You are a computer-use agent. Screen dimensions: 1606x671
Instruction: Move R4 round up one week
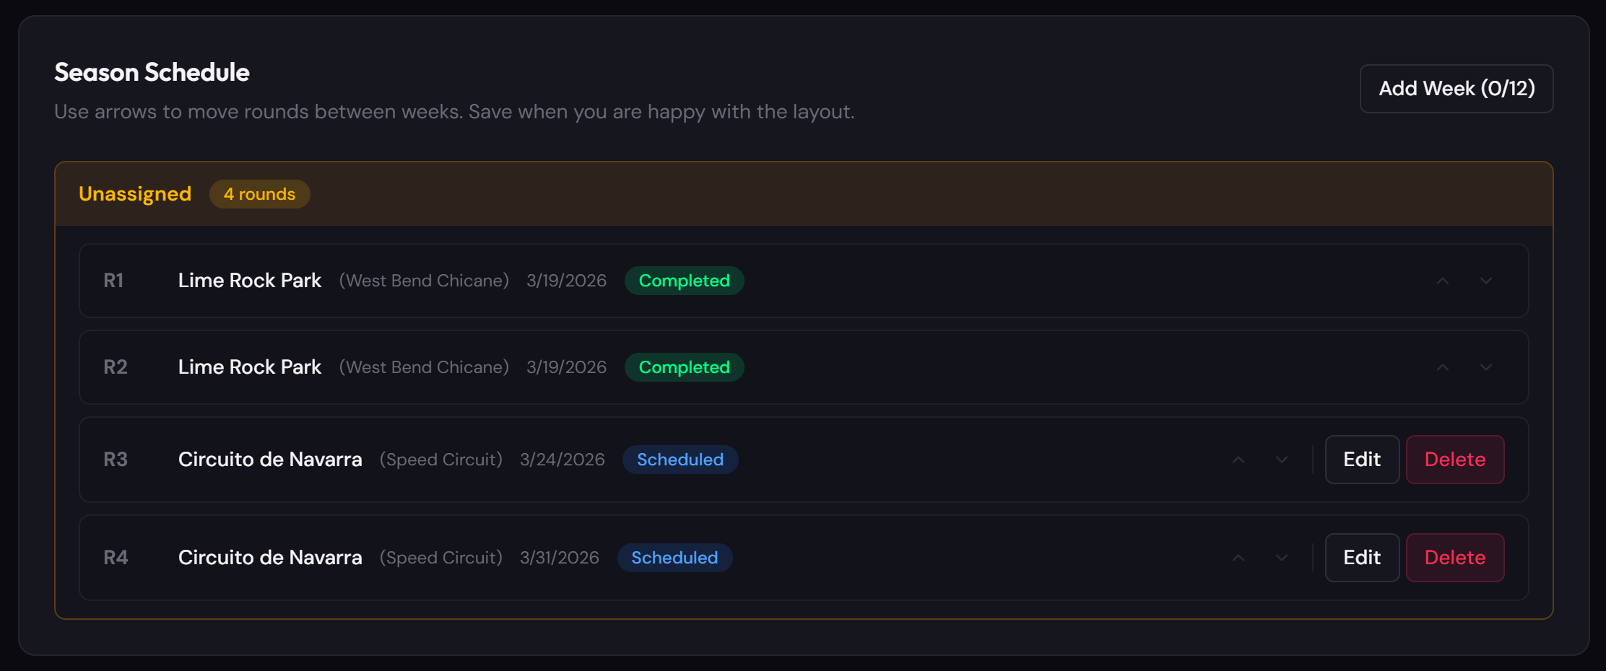coord(1238,558)
